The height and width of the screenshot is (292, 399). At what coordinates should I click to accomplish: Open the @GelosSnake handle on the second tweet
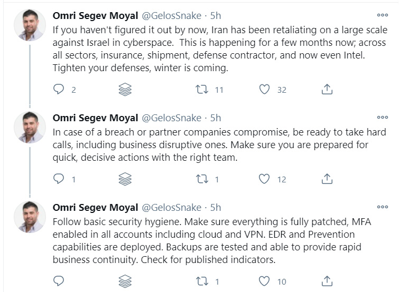point(171,118)
